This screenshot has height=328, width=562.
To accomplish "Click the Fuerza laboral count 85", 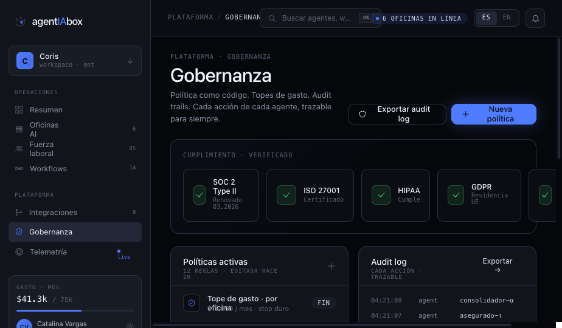I will point(133,148).
